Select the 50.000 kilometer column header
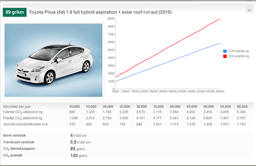The image size is (256, 166). [x=209, y=107]
